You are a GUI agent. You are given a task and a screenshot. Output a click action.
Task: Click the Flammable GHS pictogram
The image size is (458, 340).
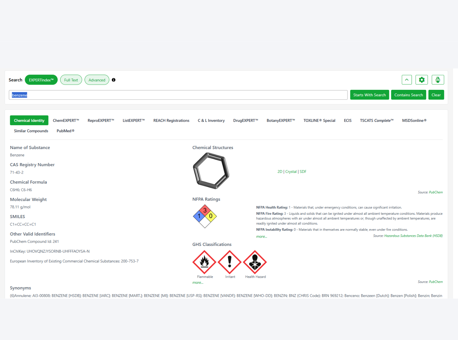point(204,262)
